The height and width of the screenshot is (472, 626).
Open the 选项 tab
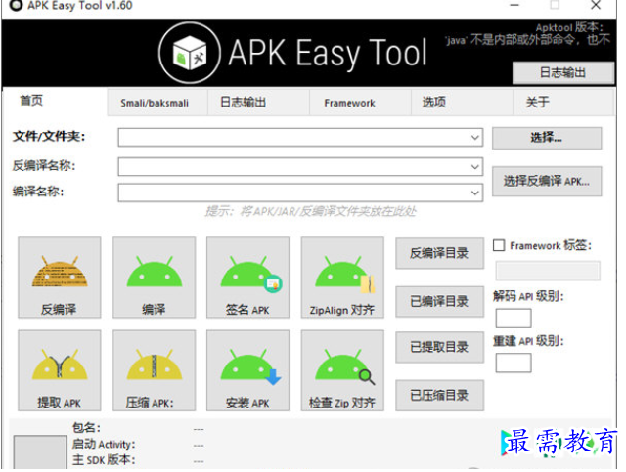click(463, 103)
